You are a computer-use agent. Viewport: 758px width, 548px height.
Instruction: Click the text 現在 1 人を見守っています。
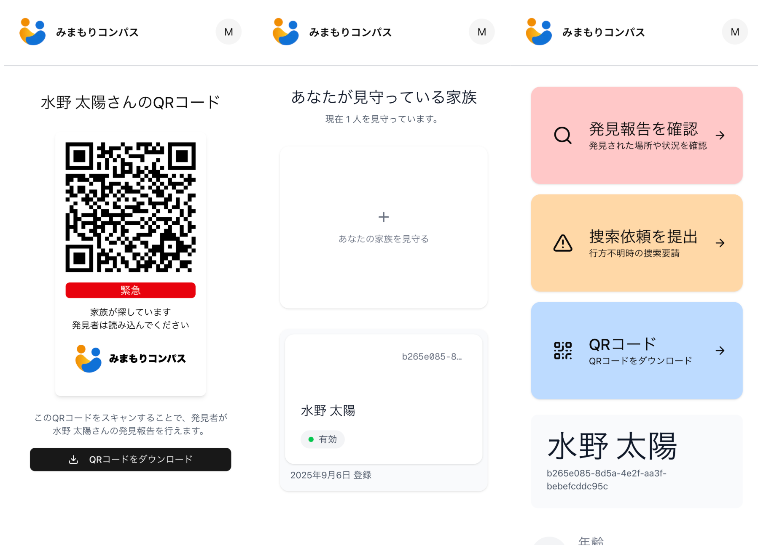[384, 119]
